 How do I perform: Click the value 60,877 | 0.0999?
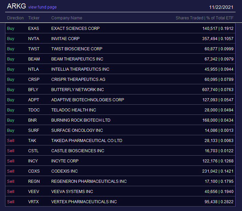pyautogui.click(x=219, y=49)
